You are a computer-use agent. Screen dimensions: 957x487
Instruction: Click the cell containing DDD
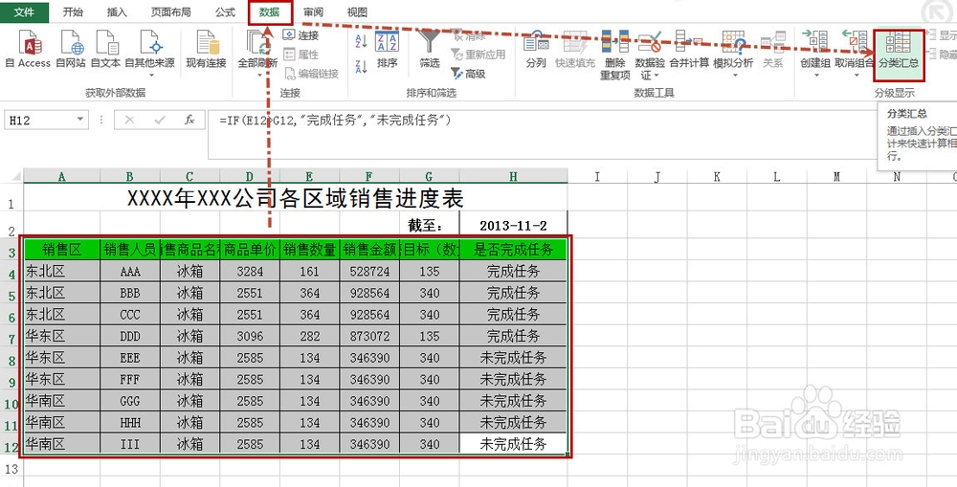(x=130, y=336)
